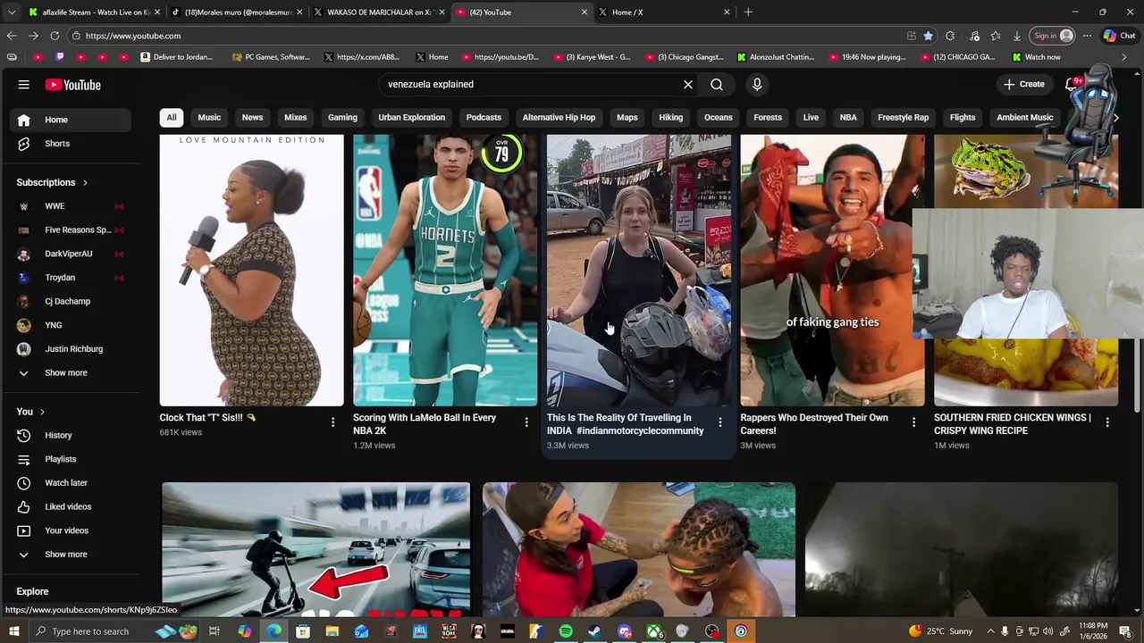Open the Subscriptions section chevron
Screen dimensions: 1144x643
(x=85, y=183)
